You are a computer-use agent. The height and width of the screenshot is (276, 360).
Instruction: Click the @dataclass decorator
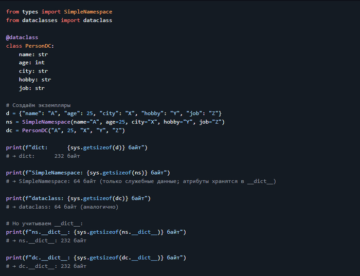(22, 38)
